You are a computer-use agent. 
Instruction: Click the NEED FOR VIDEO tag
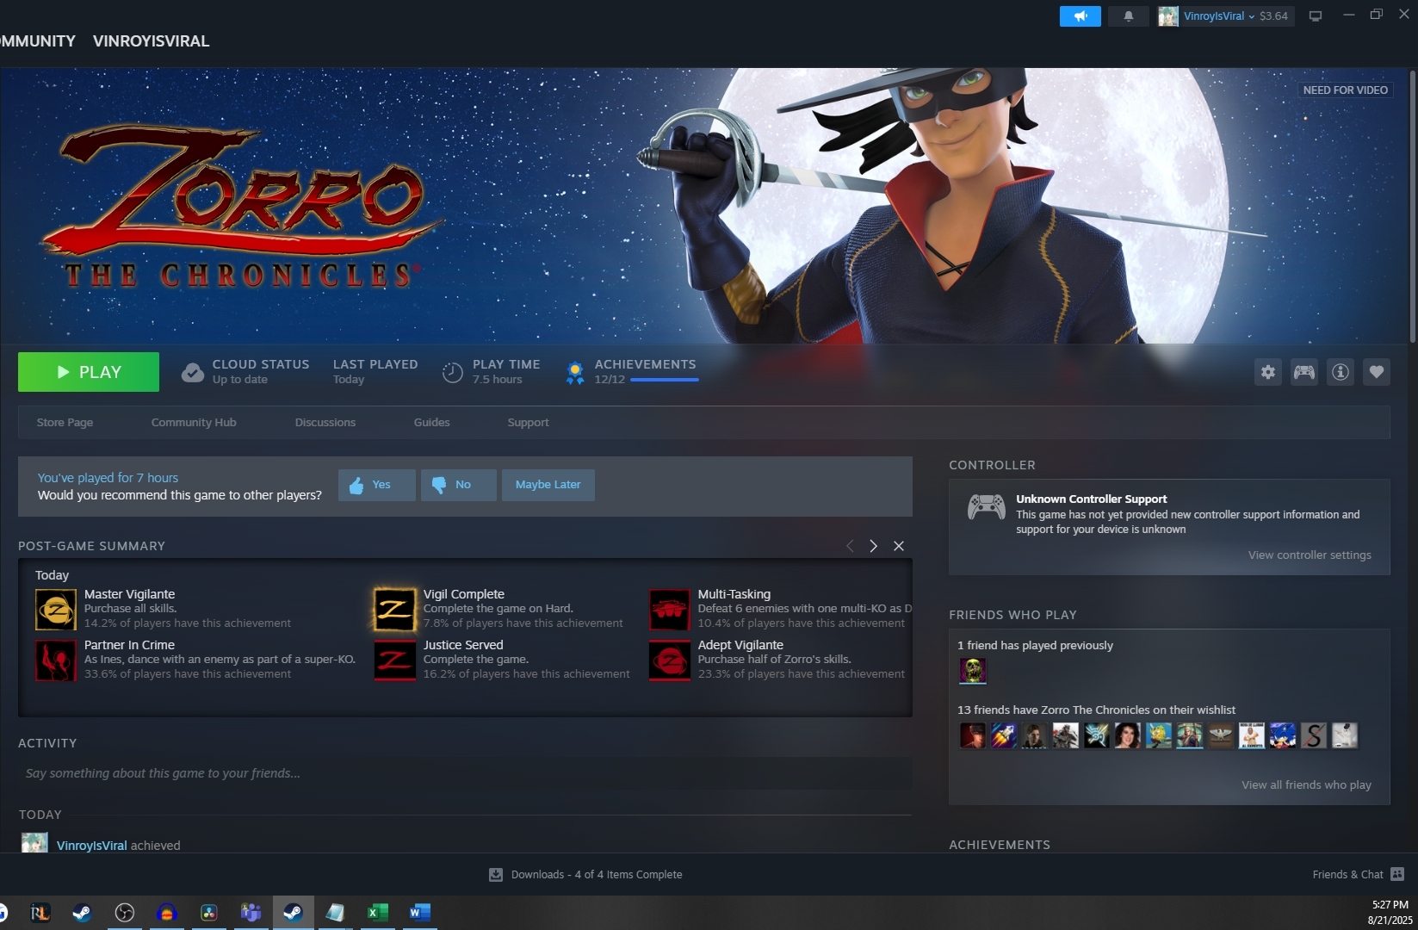(x=1345, y=90)
